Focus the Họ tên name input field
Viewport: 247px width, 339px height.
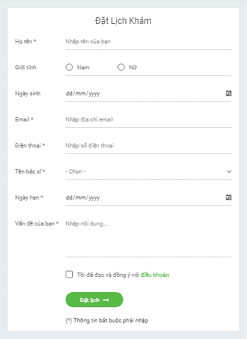coord(148,41)
